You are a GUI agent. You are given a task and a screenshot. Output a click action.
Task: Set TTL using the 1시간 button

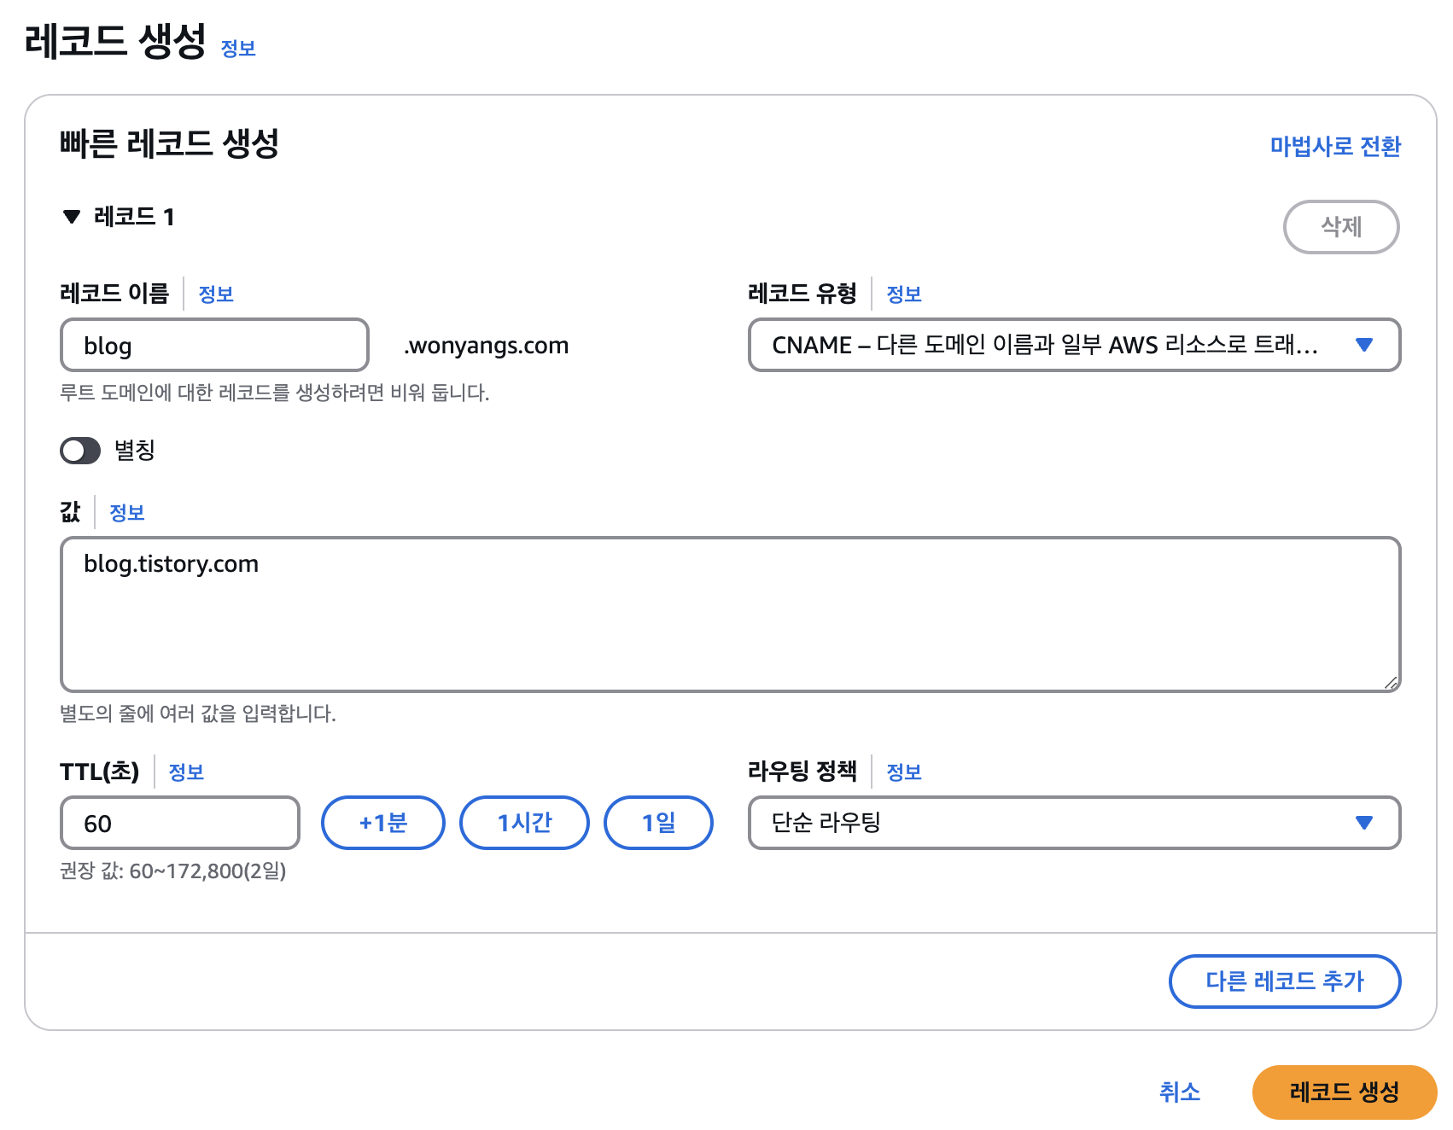click(524, 823)
